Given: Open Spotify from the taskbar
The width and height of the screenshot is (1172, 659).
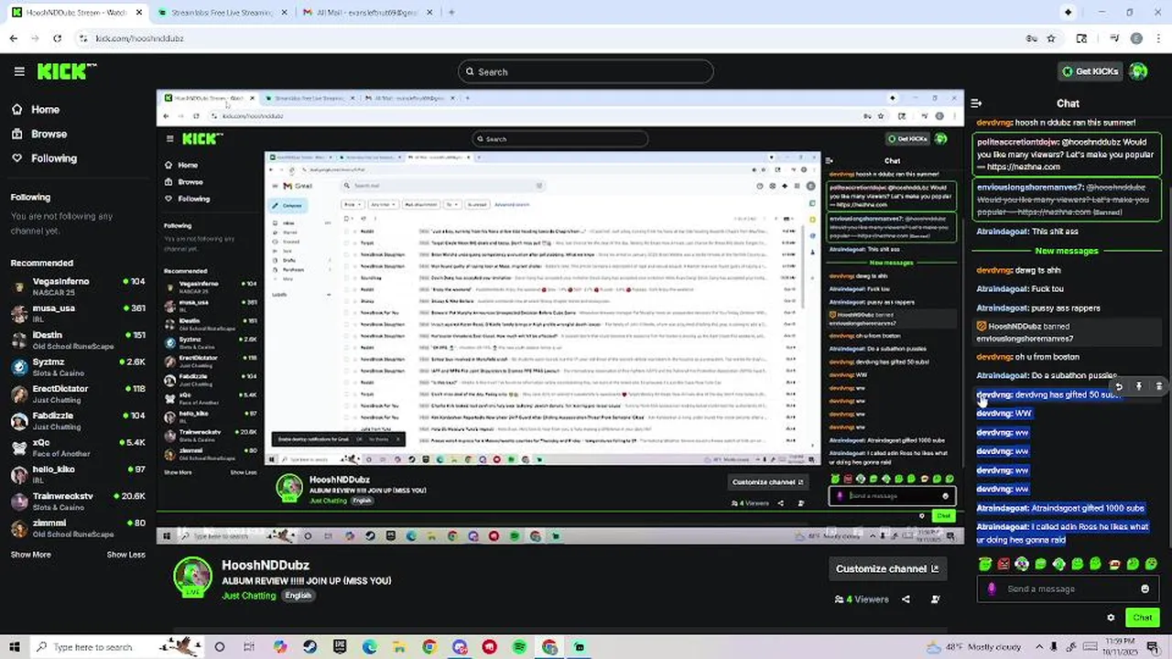Looking at the screenshot, I should 519,647.
